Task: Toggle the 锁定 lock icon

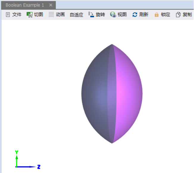Action: coord(157,15)
